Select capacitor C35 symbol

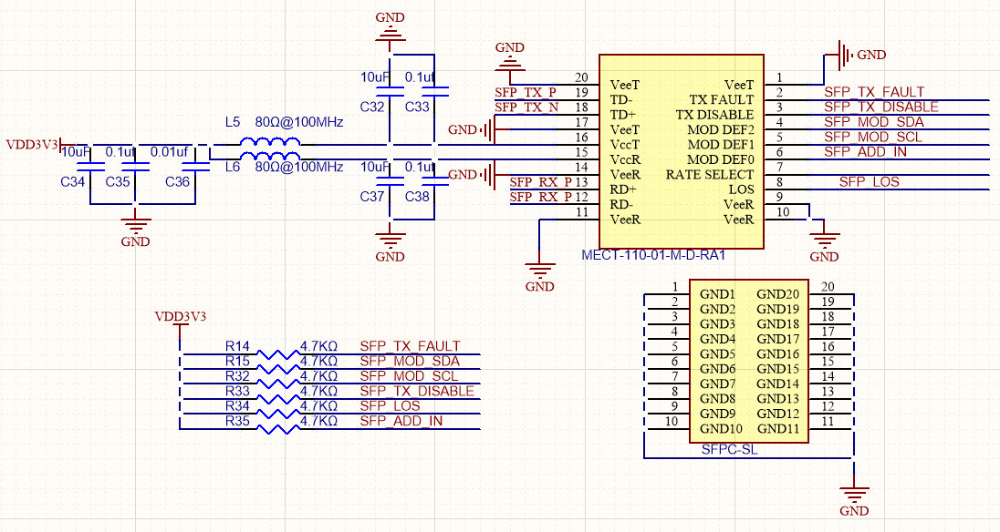(x=134, y=168)
